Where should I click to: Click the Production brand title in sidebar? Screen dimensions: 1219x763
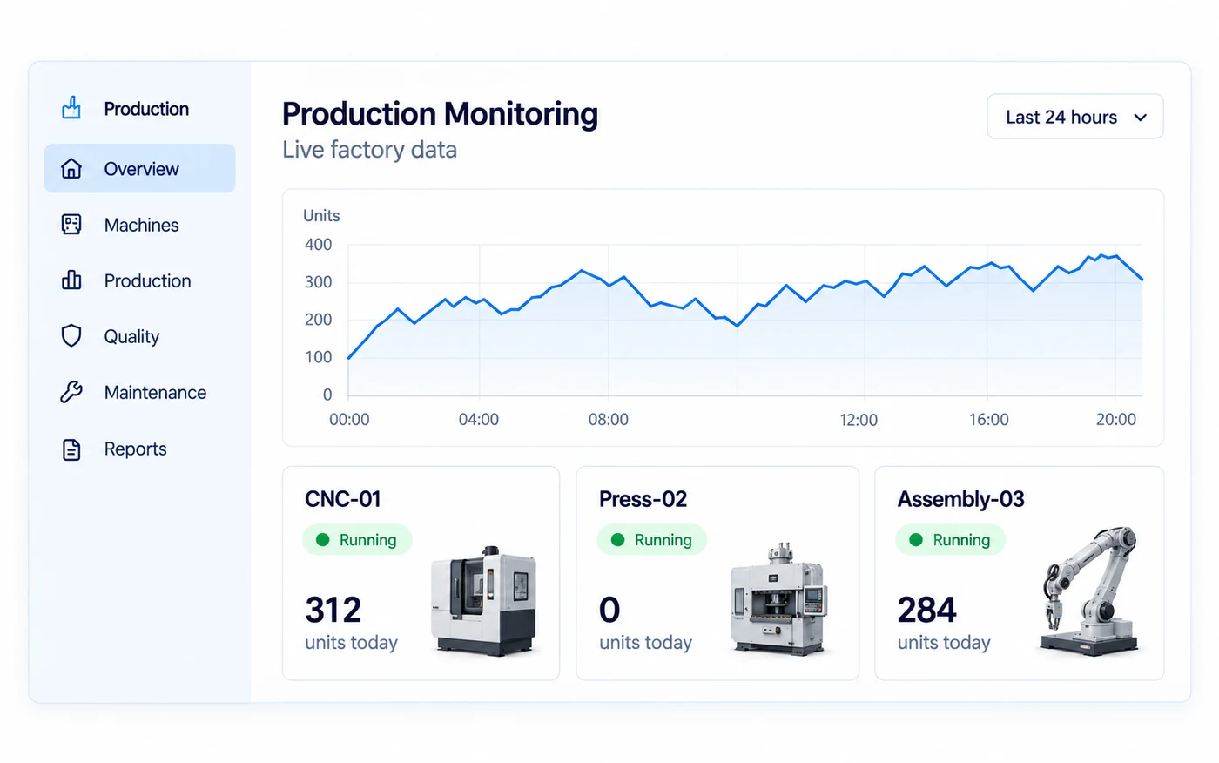coord(146,109)
